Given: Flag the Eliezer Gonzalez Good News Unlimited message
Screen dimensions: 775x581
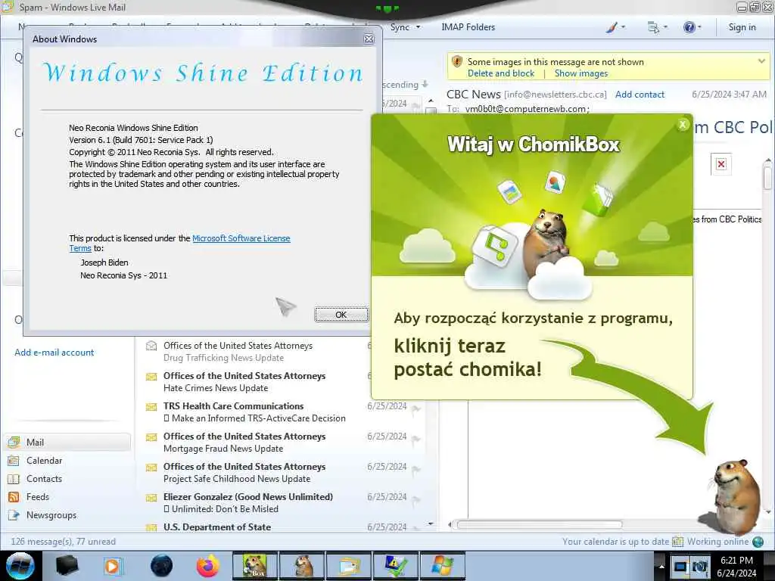Looking at the screenshot, I should click(416, 499).
